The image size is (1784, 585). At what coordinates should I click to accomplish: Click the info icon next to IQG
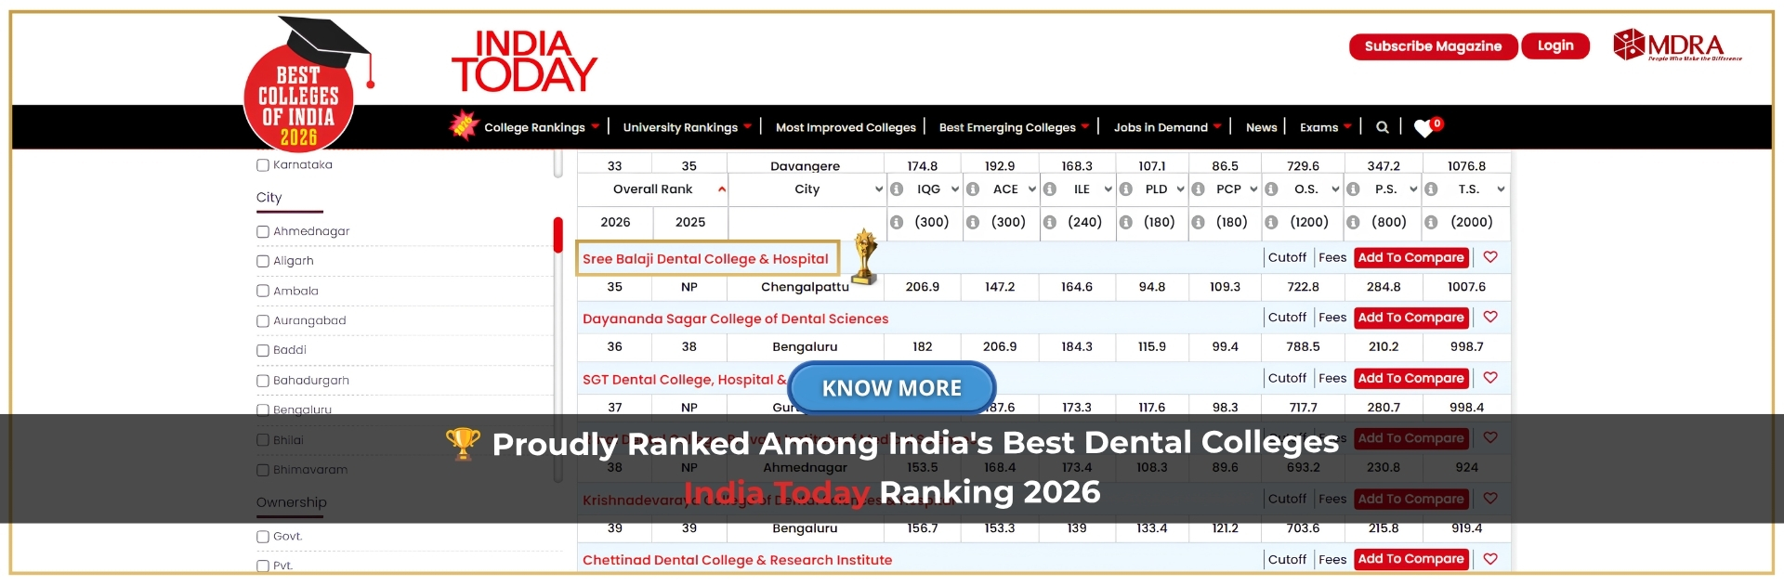pos(897,189)
